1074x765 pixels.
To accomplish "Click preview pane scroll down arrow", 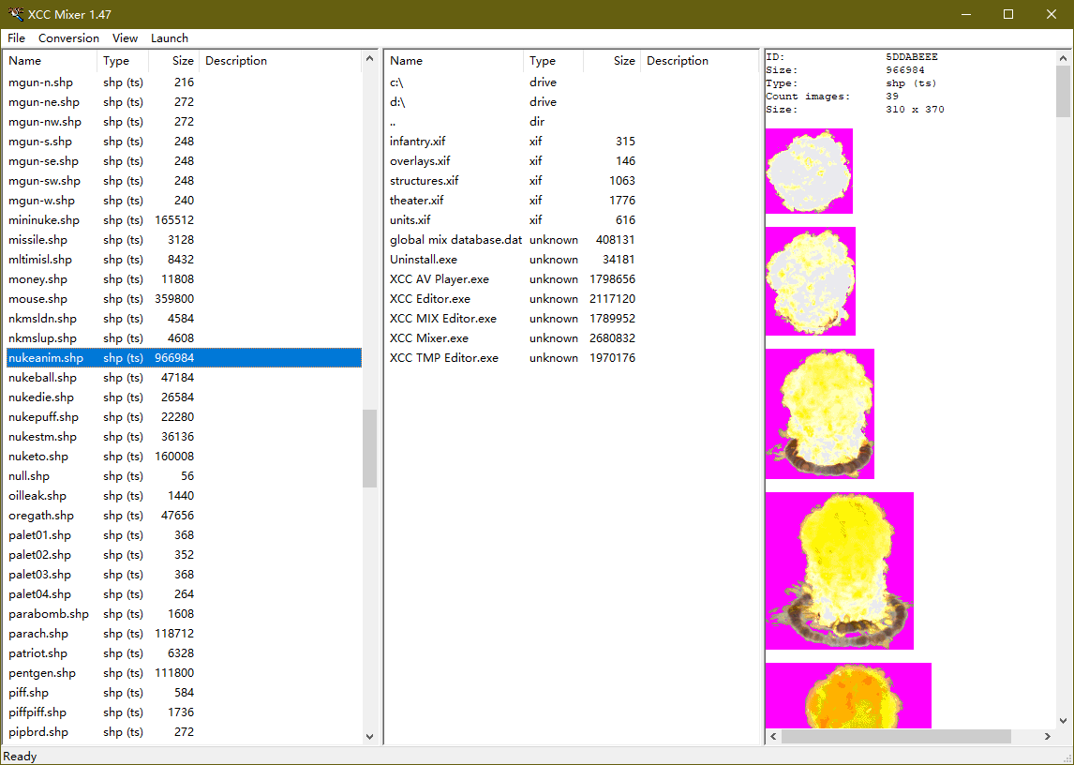I will pos(1063,720).
